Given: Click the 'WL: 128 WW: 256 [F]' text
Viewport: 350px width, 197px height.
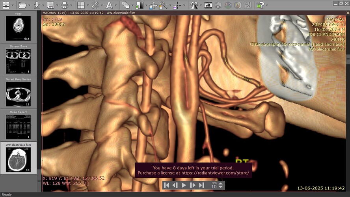Looking at the screenshot, I should coord(66,183).
